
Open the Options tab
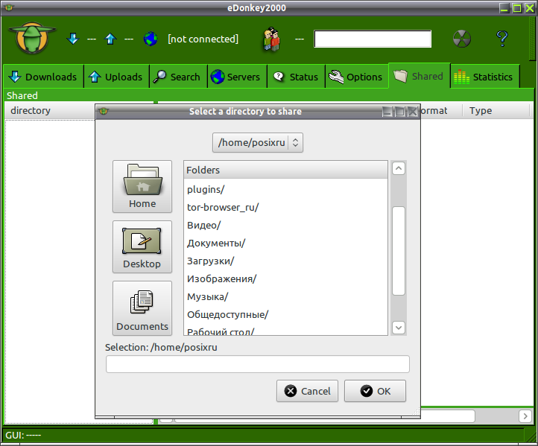click(356, 77)
